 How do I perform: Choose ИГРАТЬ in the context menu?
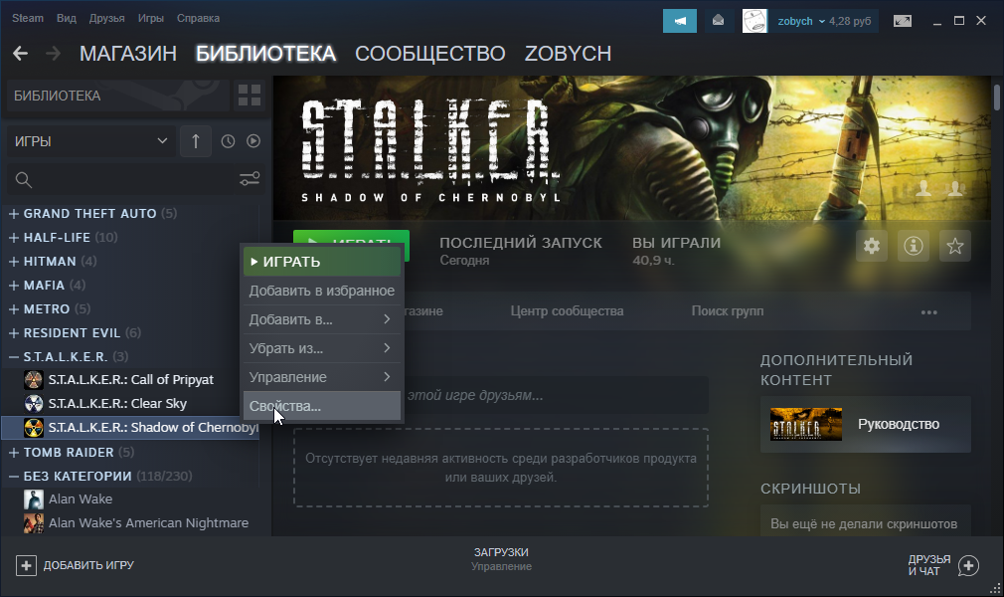[x=322, y=262]
